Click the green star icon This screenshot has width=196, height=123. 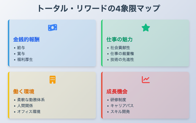pyautogui.click(x=146, y=27)
